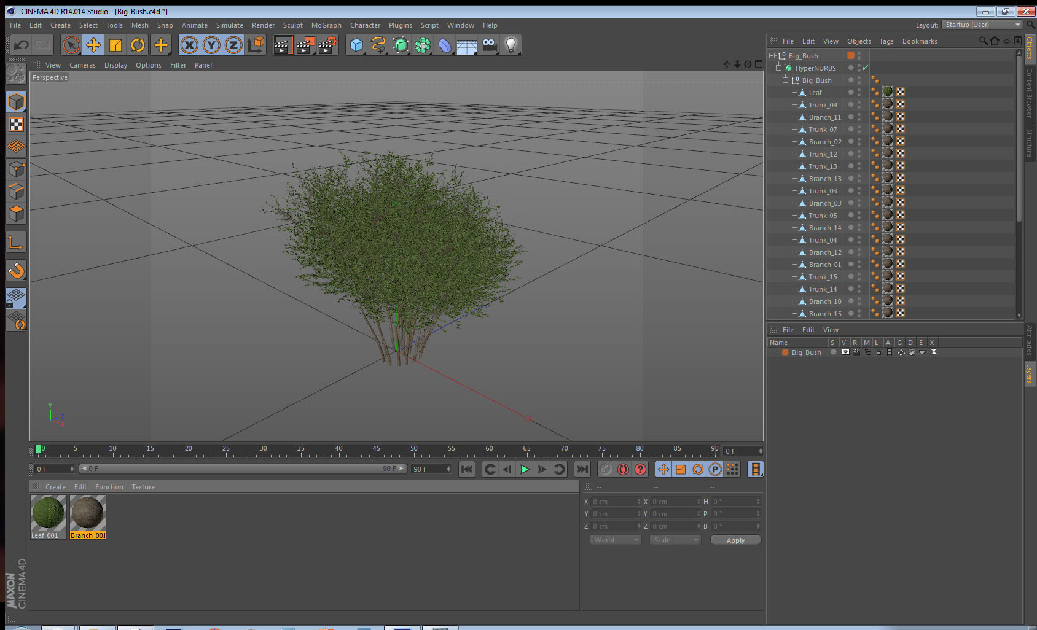This screenshot has width=1037, height=630.
Task: Toggle Big_Bush layer visibility eye
Action: 845,352
